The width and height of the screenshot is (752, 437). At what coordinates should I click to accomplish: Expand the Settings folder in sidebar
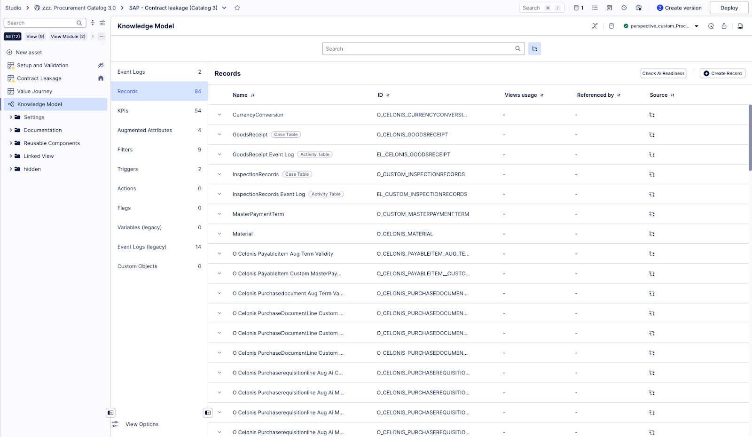11,117
